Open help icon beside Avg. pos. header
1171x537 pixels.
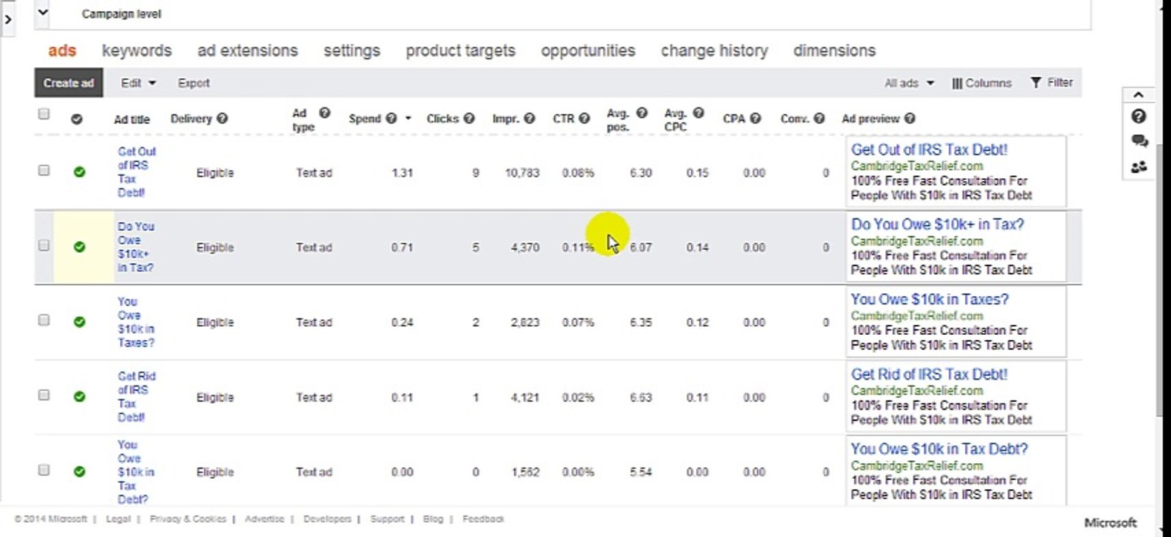(642, 113)
